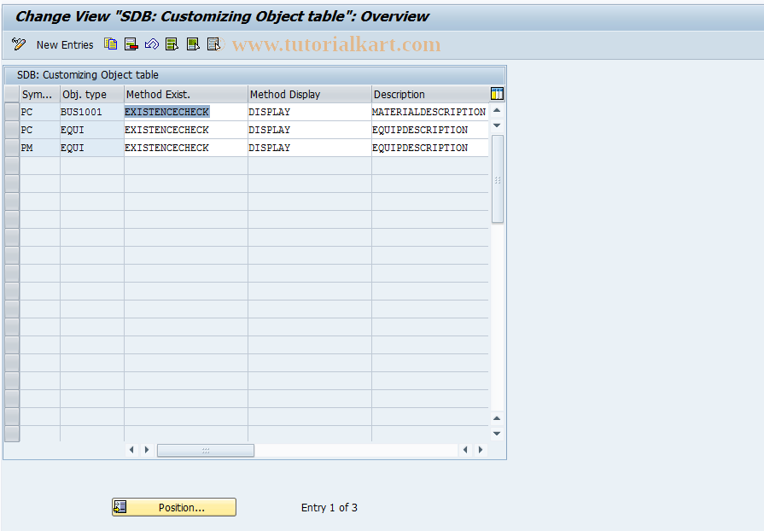The image size is (764, 531).
Task: Click the Method Exist. column header
Action: click(185, 94)
